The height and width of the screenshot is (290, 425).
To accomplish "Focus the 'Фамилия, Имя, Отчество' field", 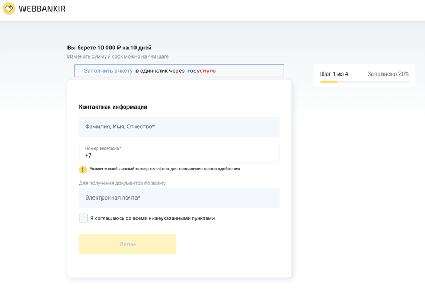I will (179, 127).
